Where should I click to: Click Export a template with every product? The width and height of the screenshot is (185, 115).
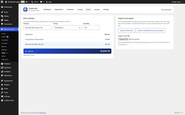pos(150,30)
